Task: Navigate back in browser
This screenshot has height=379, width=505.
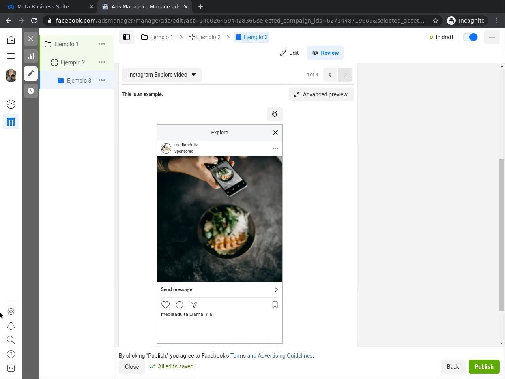Action: tap(9, 21)
